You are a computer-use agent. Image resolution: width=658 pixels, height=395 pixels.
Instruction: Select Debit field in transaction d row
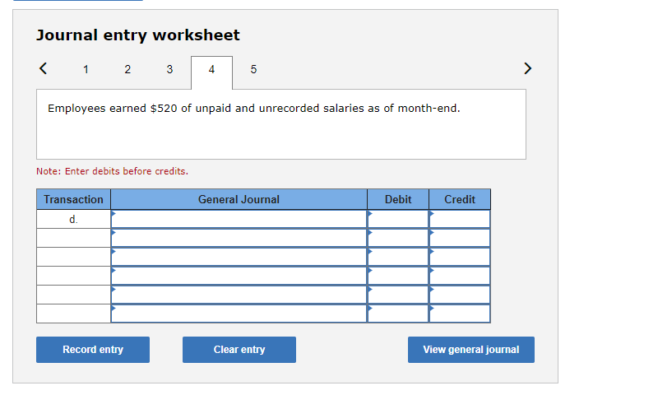click(x=398, y=219)
